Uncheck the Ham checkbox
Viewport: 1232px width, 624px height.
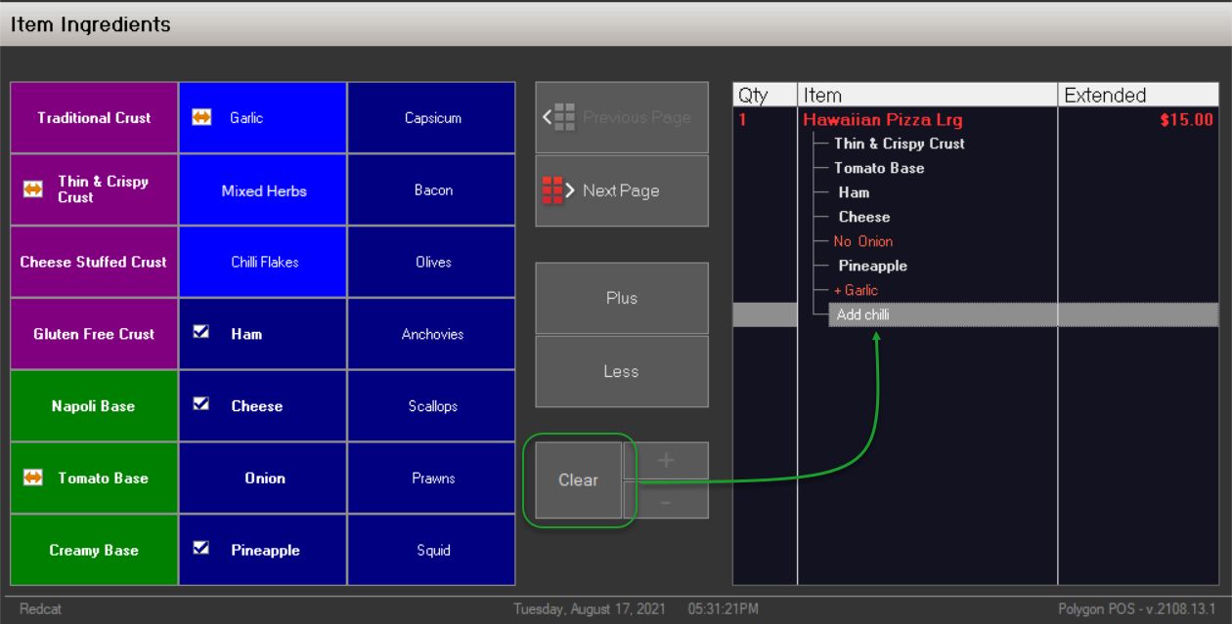200,332
